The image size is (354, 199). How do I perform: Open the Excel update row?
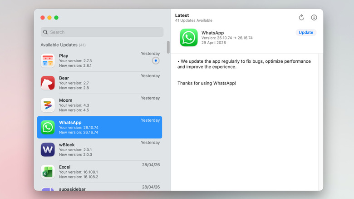coord(99,172)
